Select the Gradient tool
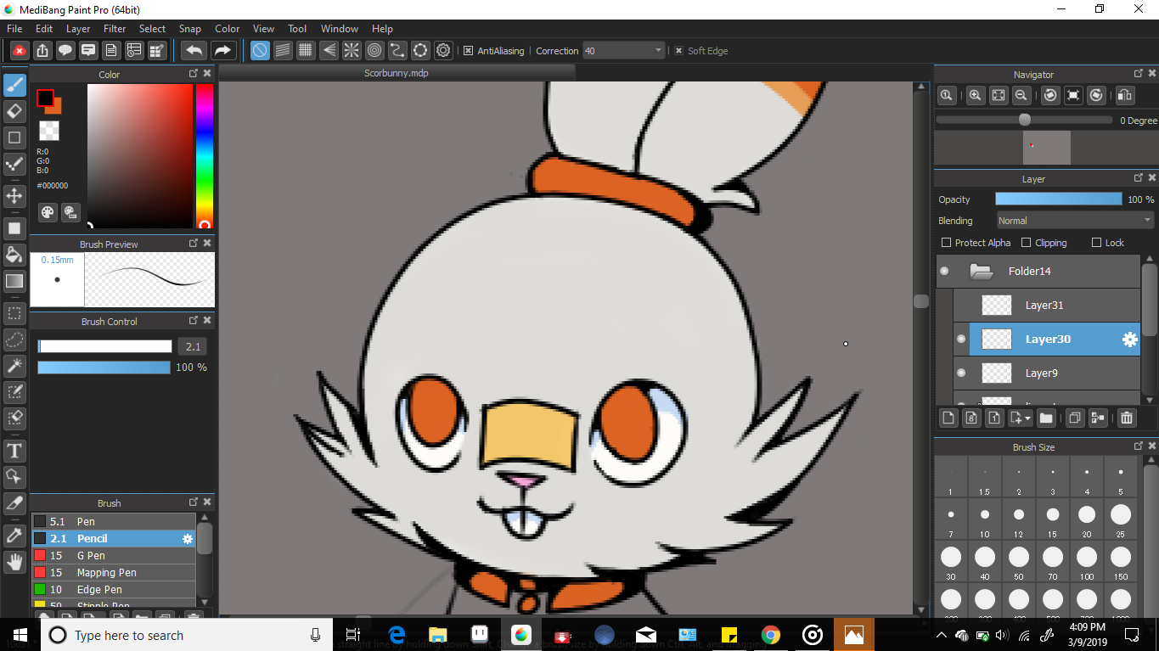 [14, 281]
